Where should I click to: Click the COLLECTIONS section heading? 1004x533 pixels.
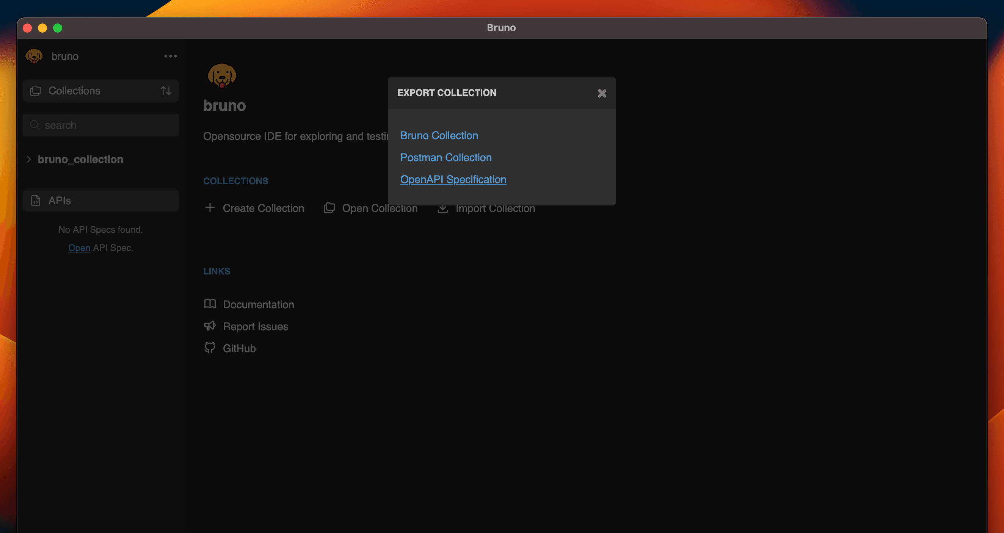(x=236, y=181)
